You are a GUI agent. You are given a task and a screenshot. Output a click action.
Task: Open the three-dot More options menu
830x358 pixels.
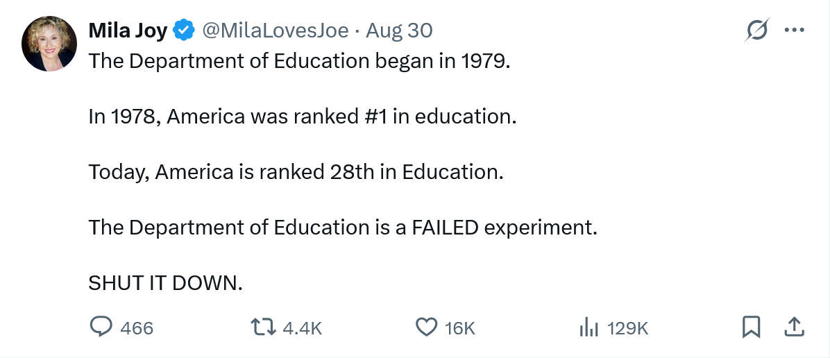[x=793, y=31]
